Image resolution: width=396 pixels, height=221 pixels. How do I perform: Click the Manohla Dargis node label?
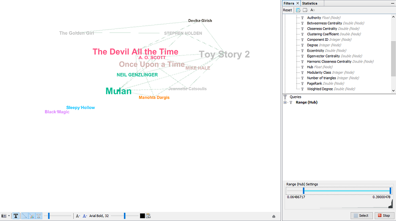point(154,97)
